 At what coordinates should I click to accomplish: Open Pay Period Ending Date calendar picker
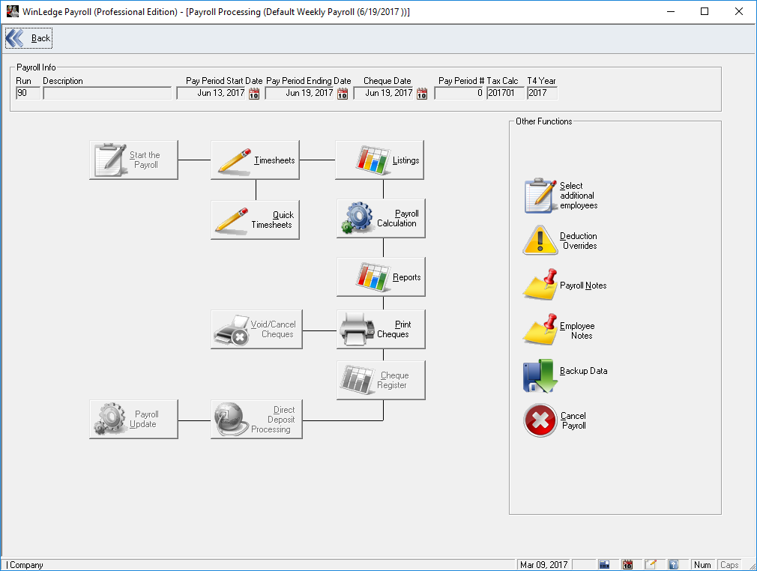coord(343,94)
